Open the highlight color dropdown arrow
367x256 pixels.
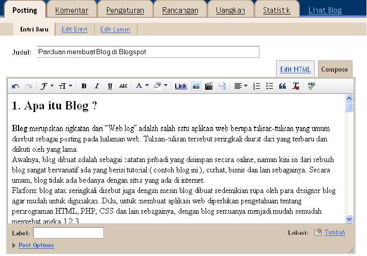point(165,85)
